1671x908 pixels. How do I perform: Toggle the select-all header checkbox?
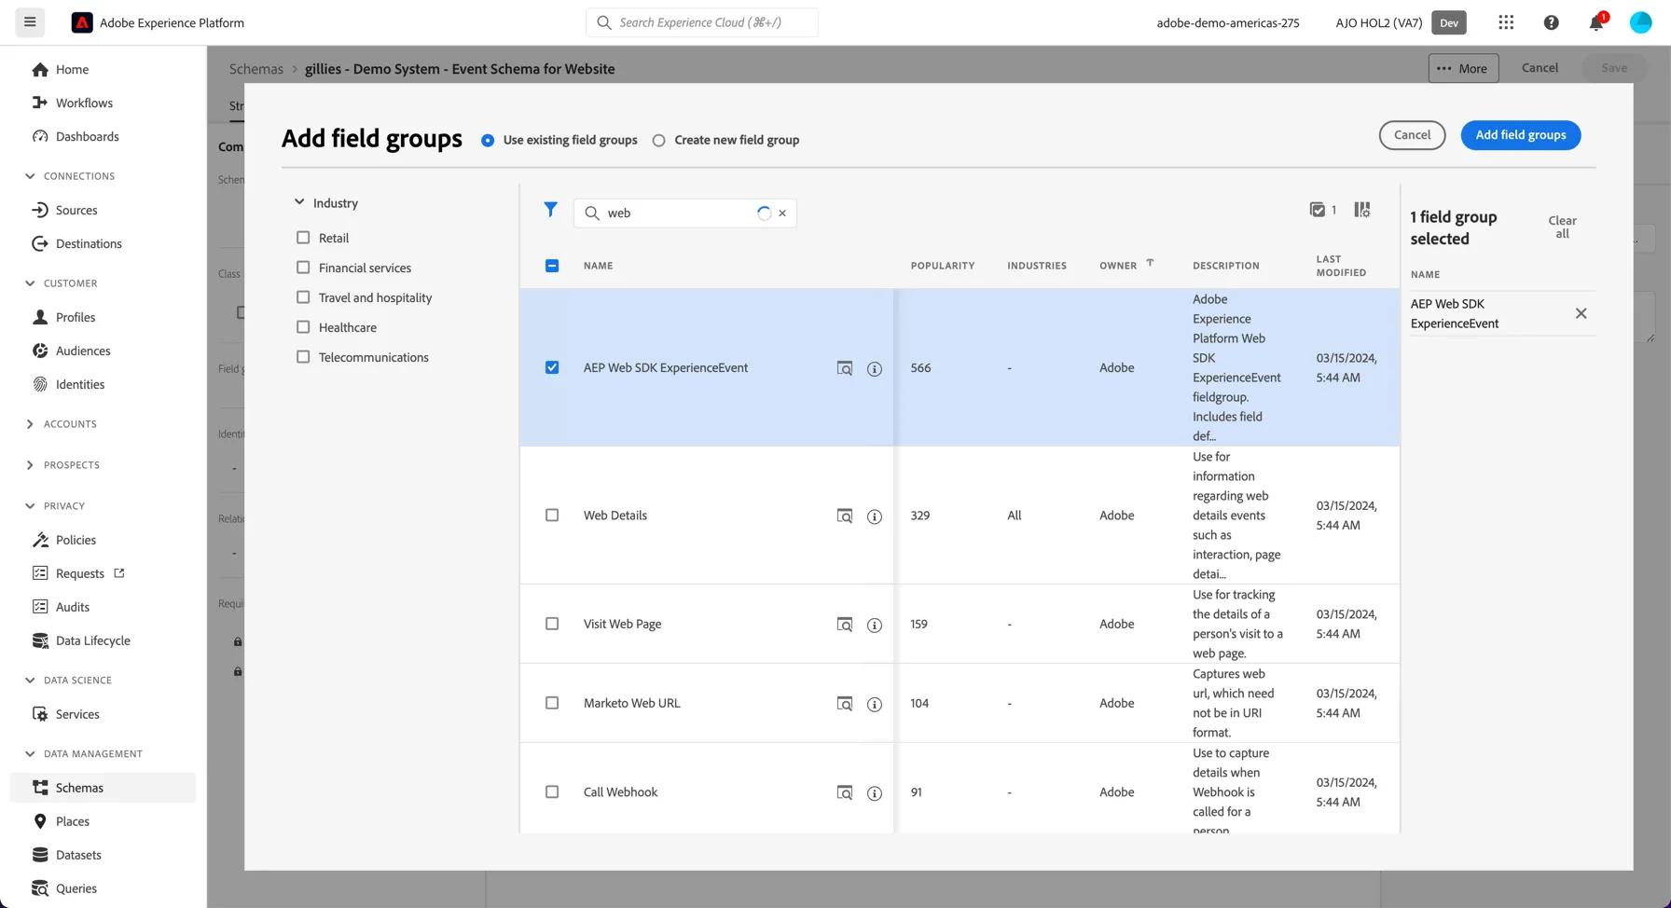pyautogui.click(x=552, y=266)
